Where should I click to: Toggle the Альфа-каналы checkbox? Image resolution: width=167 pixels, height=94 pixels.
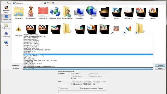pyautogui.click(x=71, y=76)
